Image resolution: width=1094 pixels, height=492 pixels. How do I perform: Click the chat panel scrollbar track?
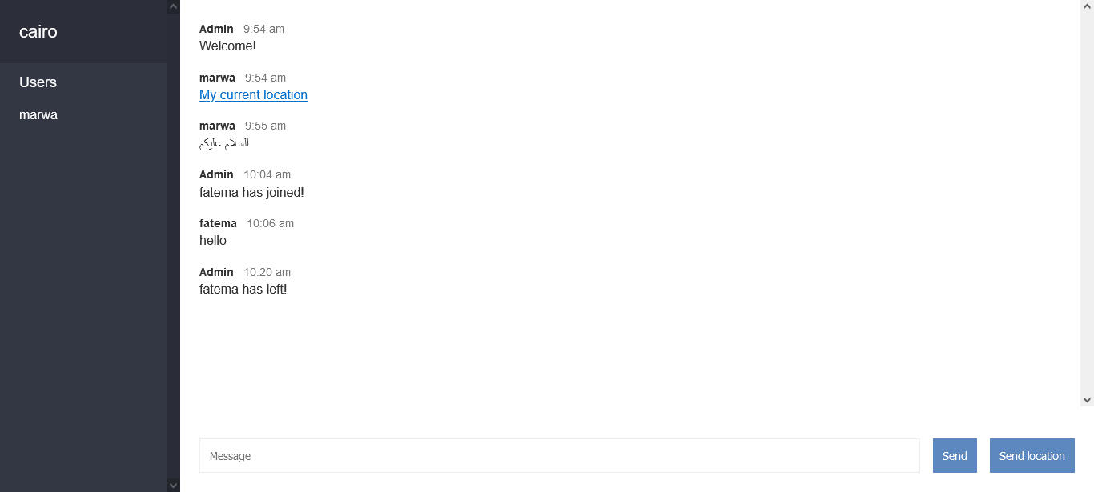tap(1087, 200)
